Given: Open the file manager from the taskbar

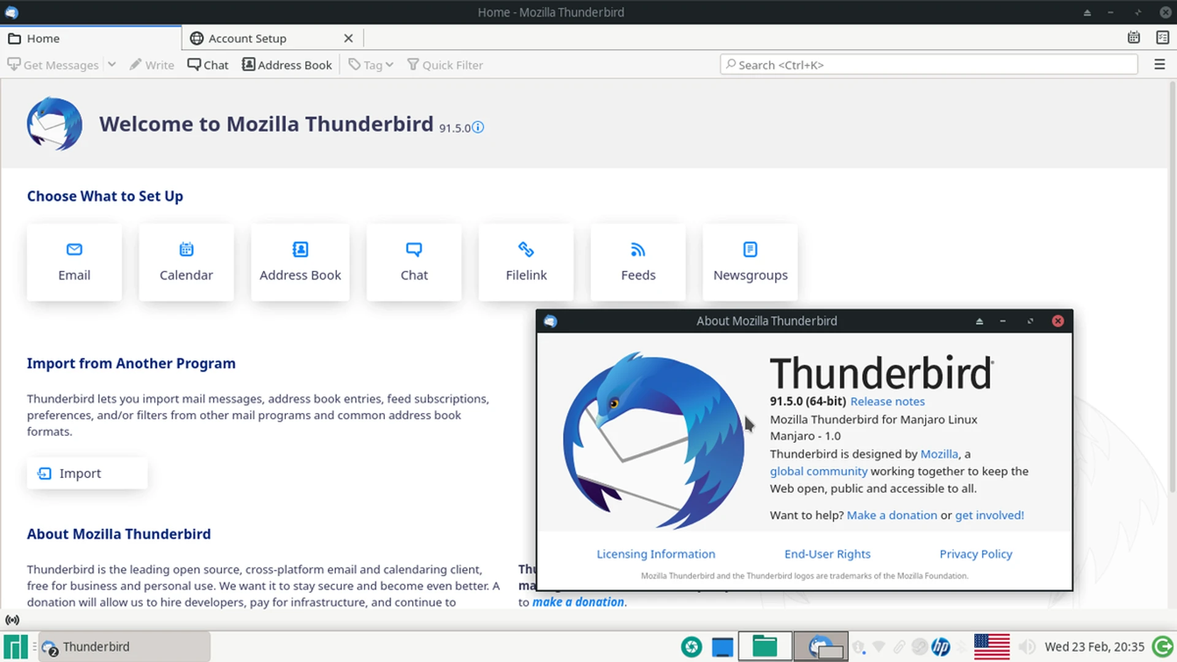Looking at the screenshot, I should tap(764, 647).
